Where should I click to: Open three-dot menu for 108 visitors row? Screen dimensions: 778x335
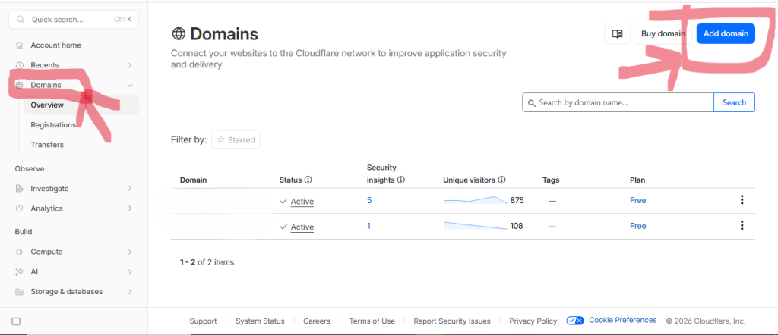tap(742, 226)
